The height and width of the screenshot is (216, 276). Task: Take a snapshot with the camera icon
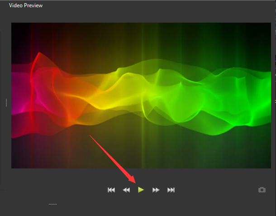pos(262,190)
